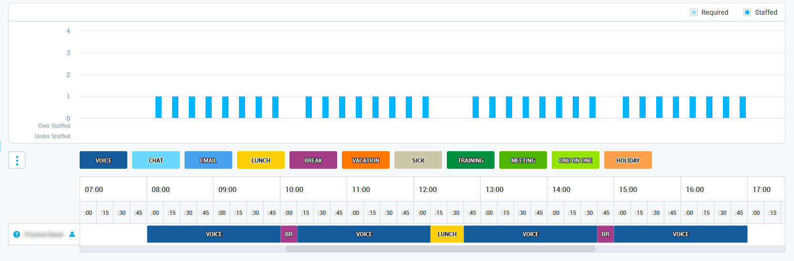Image resolution: width=794 pixels, height=261 pixels.
Task: Click the agent person icon in row
Action: [72, 234]
